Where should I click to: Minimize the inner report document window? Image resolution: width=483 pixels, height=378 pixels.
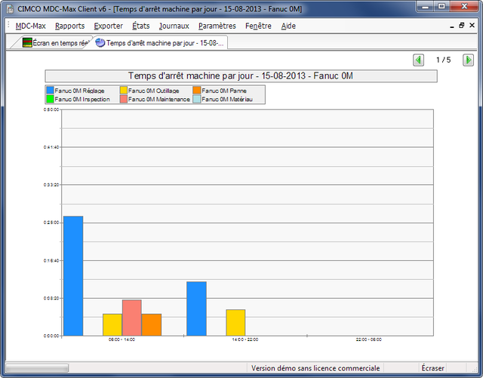coord(452,26)
